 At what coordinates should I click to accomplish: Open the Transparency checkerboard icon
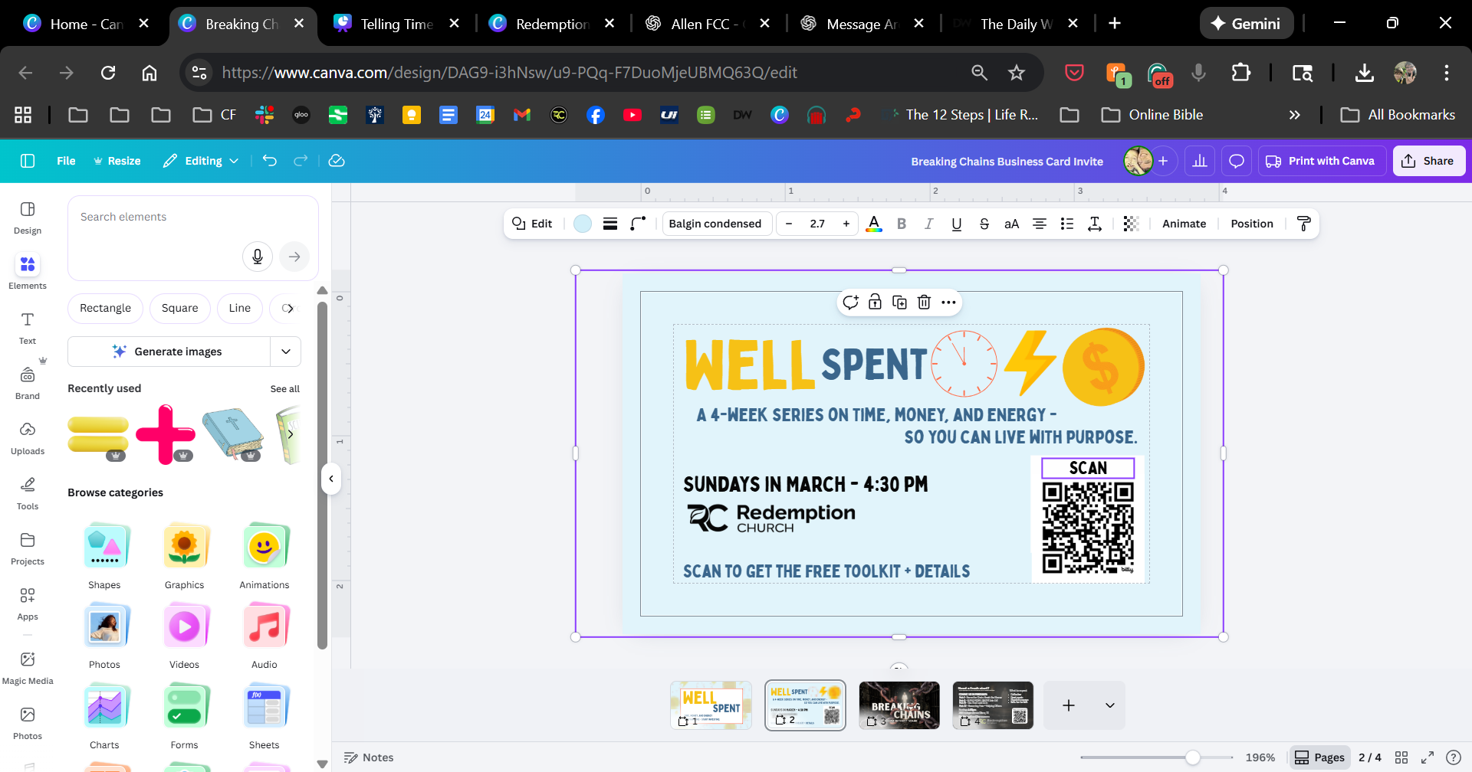1131,224
